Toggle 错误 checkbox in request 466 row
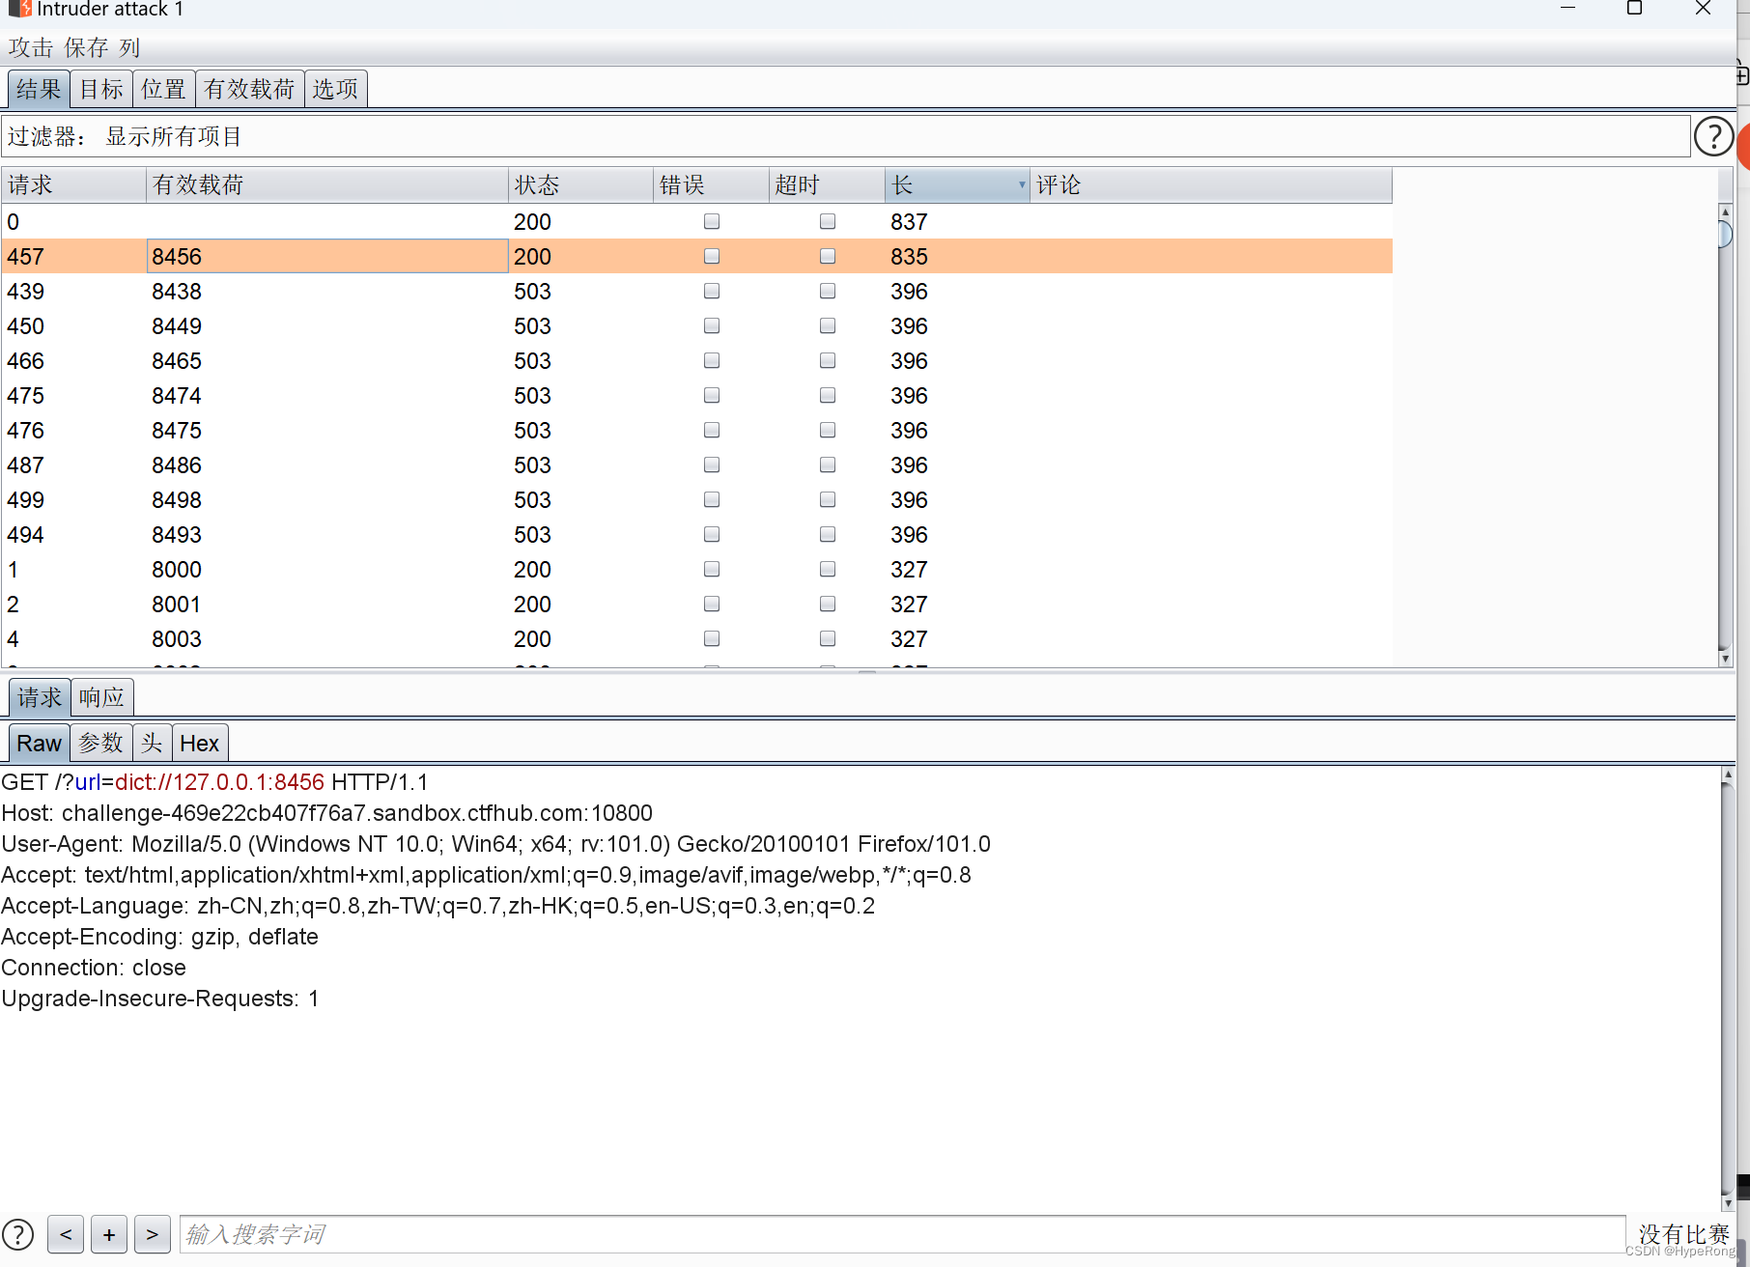This screenshot has height=1267, width=1750. coord(712,360)
